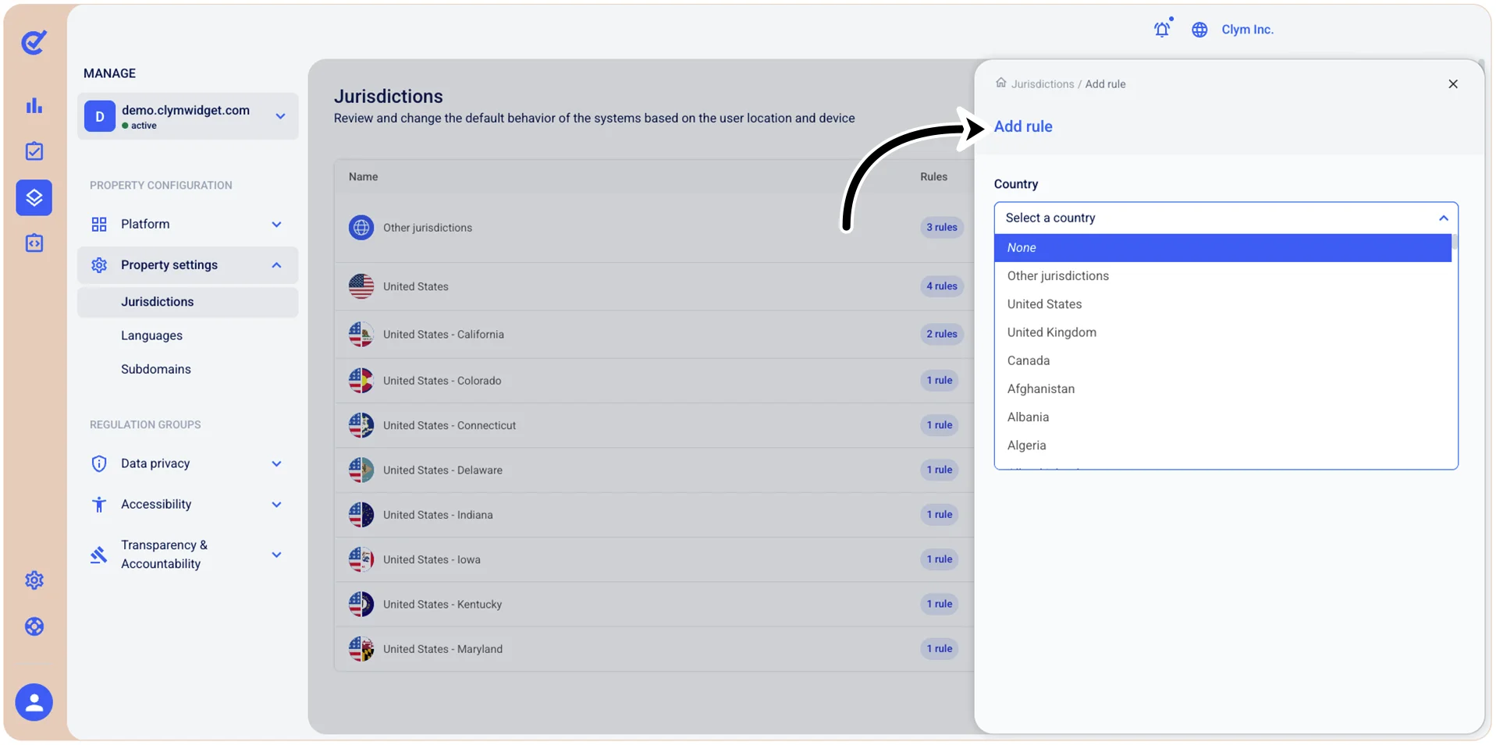The width and height of the screenshot is (1496, 745).
Task: Open the checklist tasks sidebar icon
Action: 34,151
